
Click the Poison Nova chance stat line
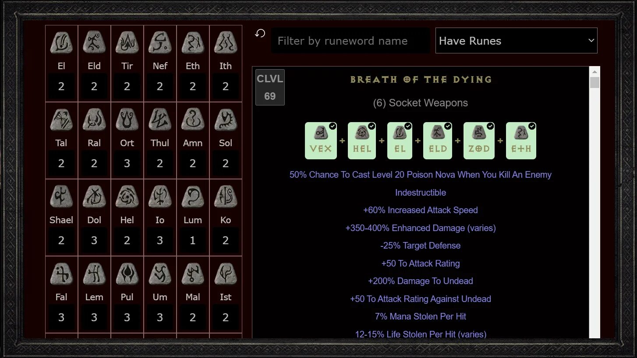[x=421, y=175]
